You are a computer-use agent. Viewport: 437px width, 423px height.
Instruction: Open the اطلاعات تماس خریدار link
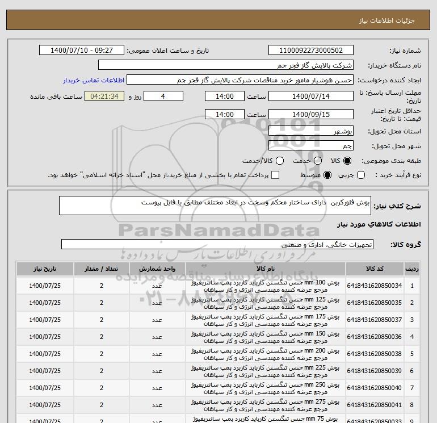click(94, 80)
